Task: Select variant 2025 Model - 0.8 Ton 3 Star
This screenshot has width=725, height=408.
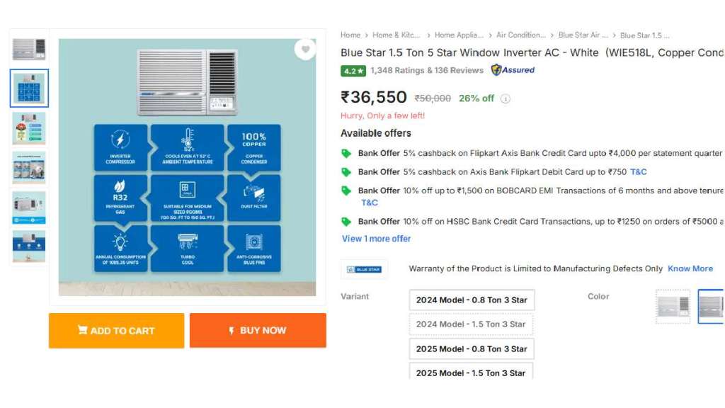Action: point(472,348)
